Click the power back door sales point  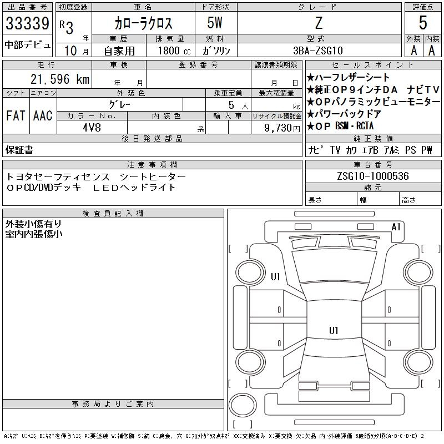click(344, 114)
